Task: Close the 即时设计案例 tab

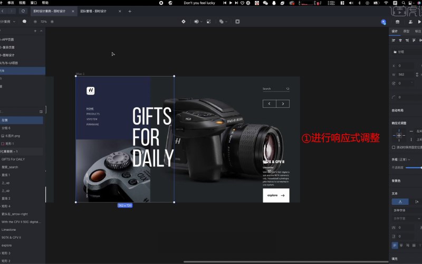Action: pyautogui.click(x=73, y=11)
